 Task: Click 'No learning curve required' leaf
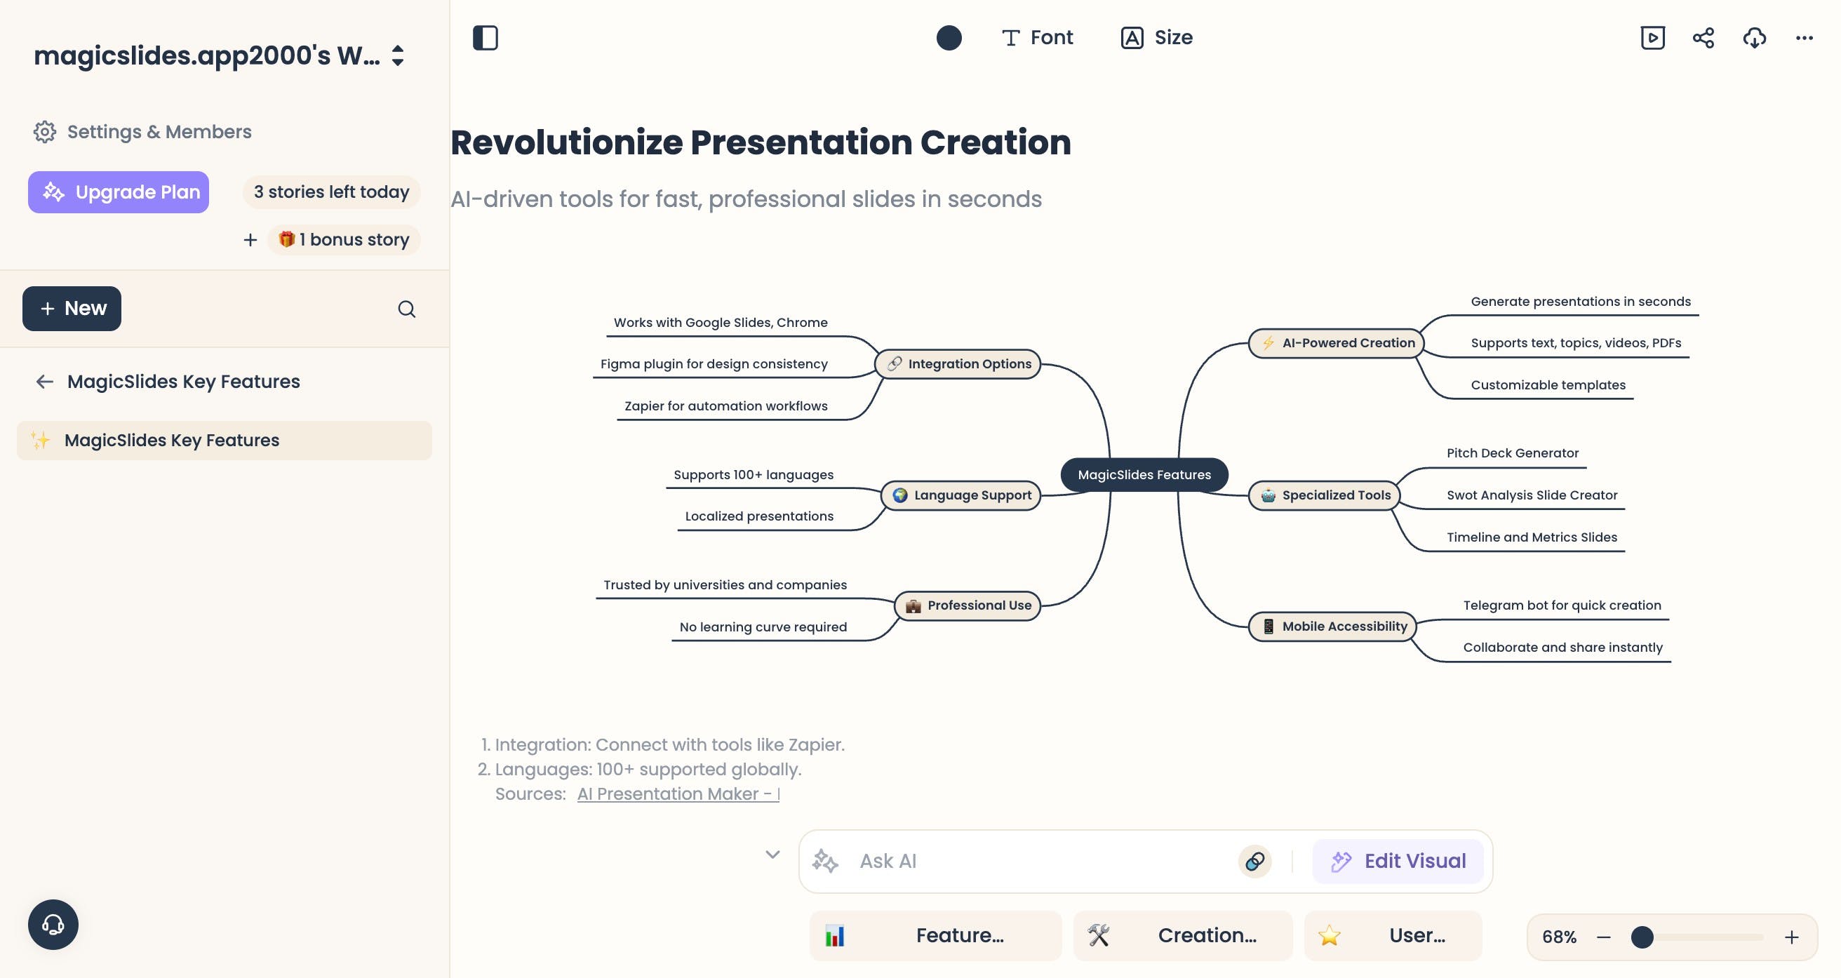click(763, 627)
